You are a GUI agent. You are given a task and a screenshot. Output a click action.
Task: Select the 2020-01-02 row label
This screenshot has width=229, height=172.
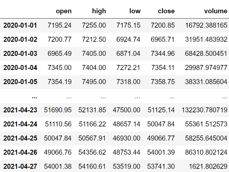coord(20,39)
